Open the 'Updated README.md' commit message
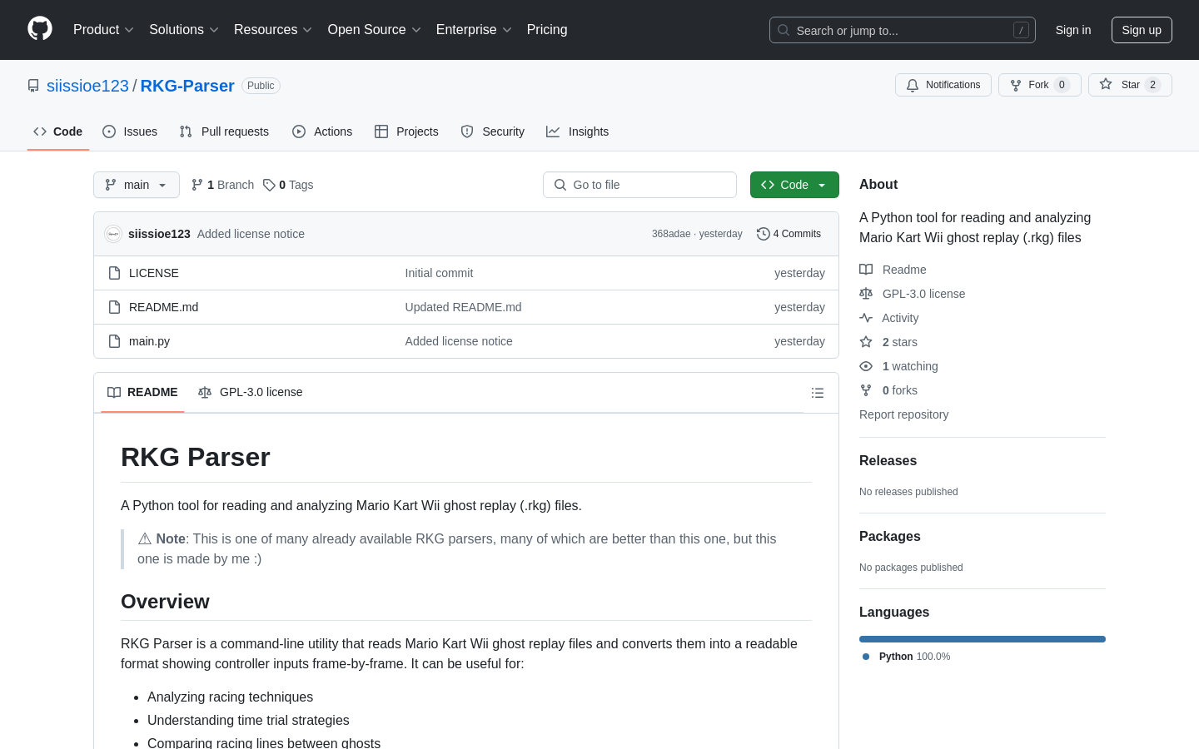Image resolution: width=1199 pixels, height=749 pixels. [x=464, y=307]
